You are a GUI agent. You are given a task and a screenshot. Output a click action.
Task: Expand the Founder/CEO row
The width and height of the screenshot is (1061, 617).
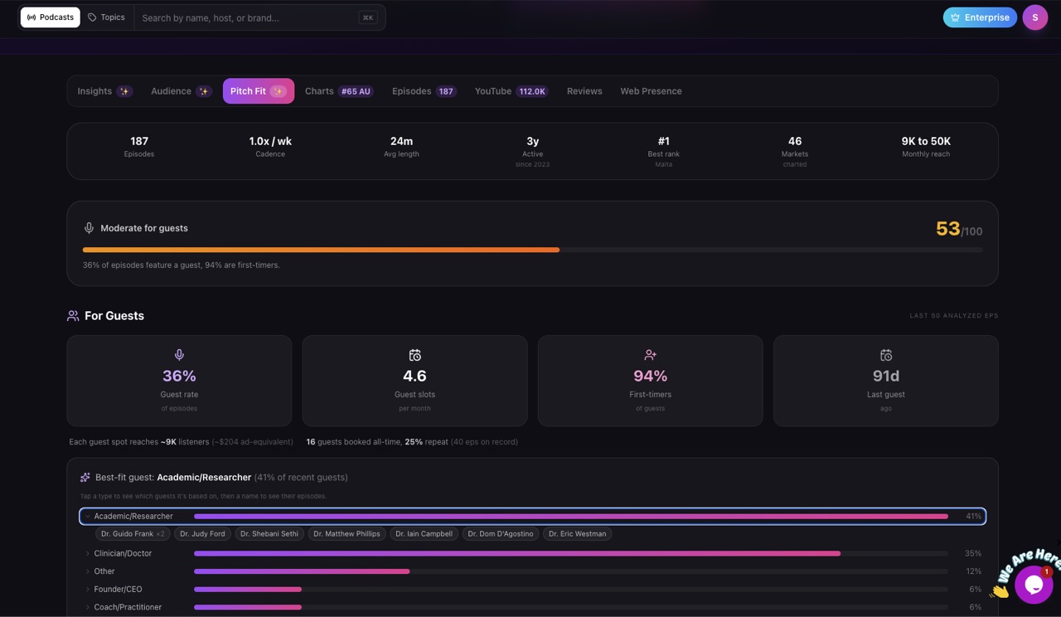(532, 590)
